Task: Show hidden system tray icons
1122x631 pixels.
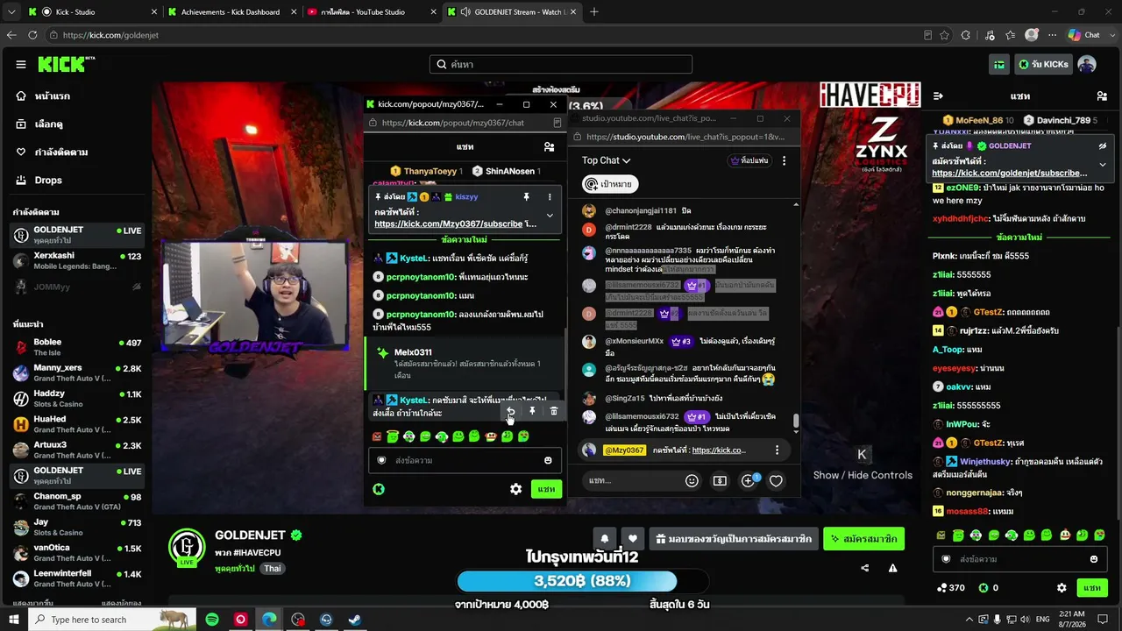Action: pyautogui.click(x=969, y=620)
